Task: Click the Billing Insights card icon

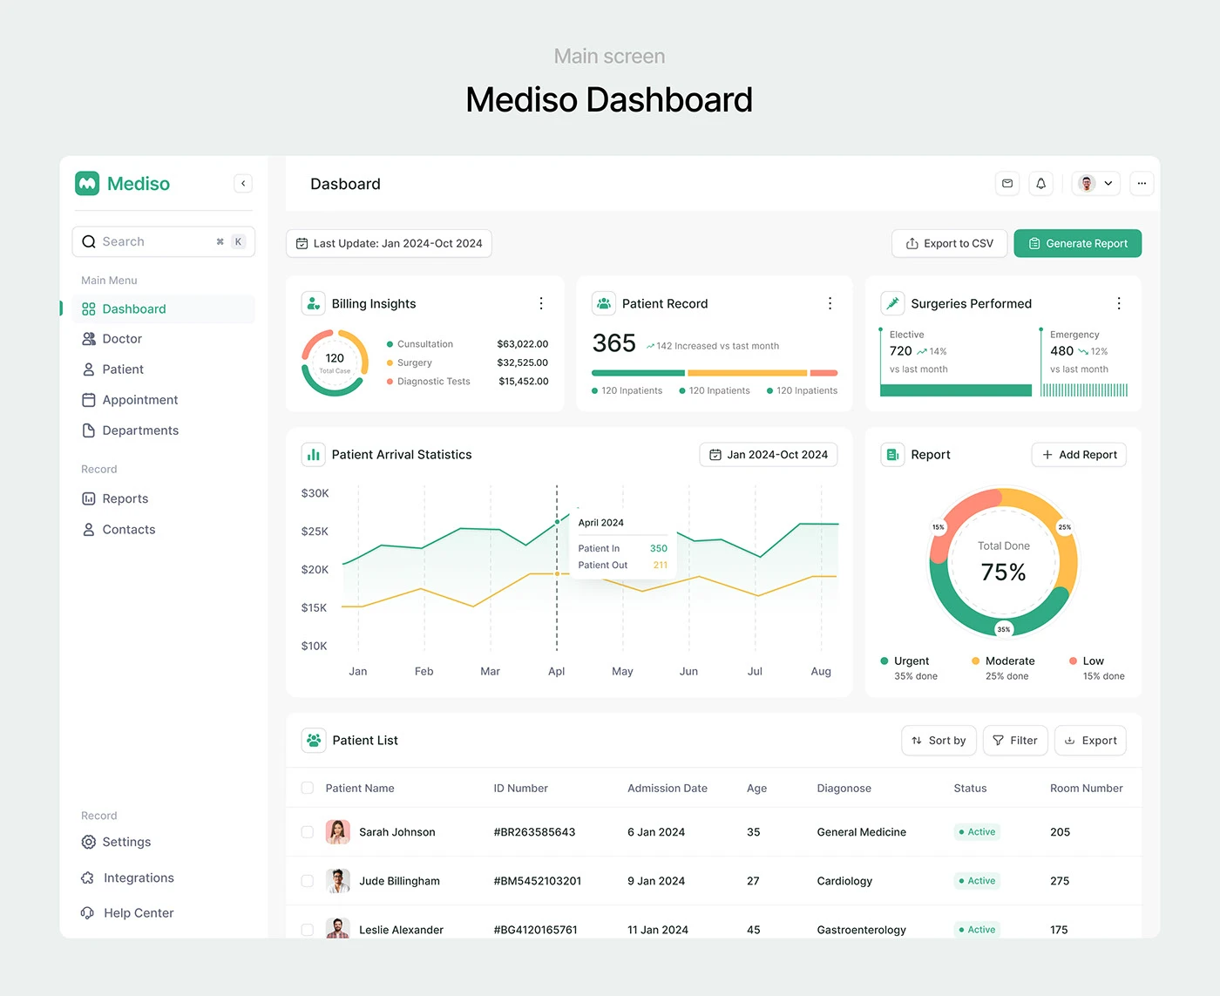Action: [x=313, y=303]
